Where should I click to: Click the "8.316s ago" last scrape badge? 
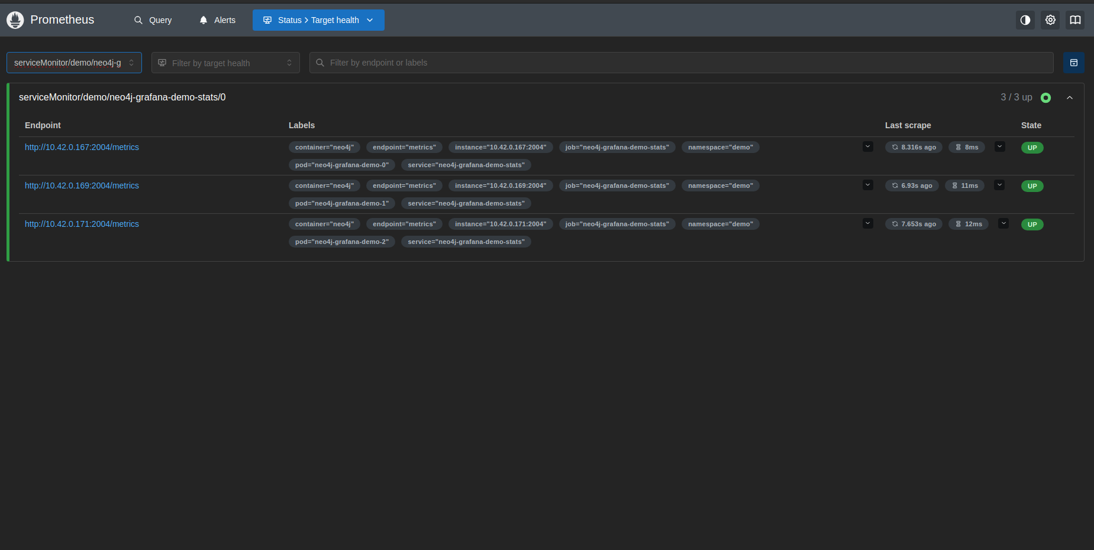[x=914, y=147]
